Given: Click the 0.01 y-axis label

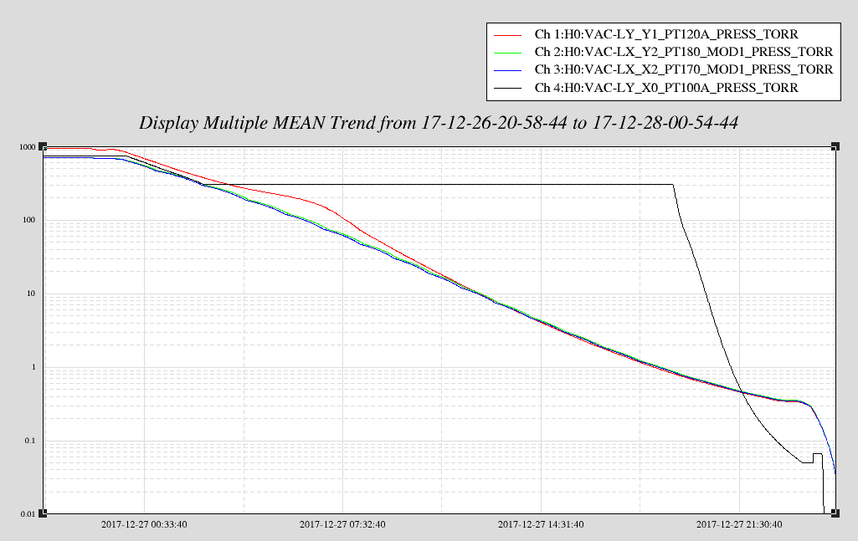Looking at the screenshot, I should click(x=28, y=513).
